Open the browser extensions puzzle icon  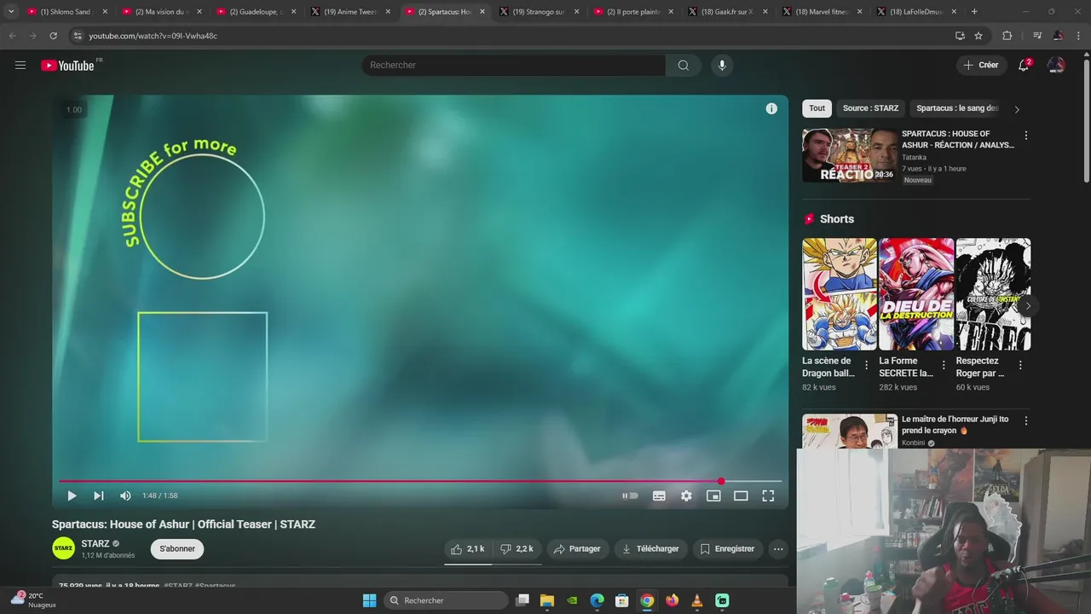coord(1007,36)
